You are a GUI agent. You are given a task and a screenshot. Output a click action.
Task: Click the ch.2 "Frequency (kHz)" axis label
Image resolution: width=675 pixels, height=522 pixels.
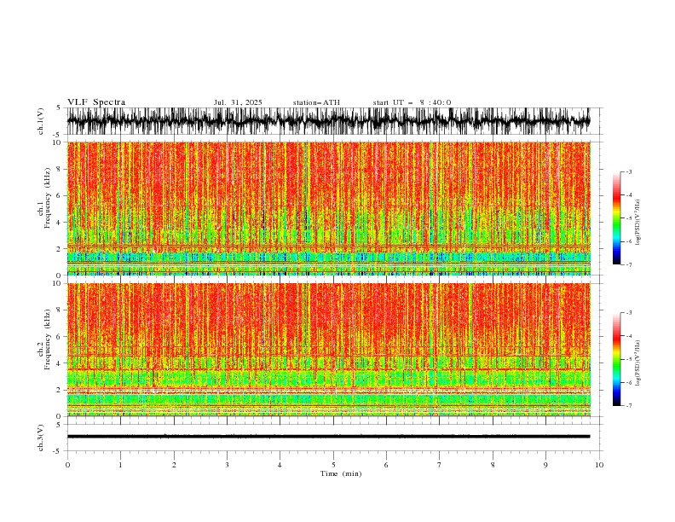(47, 339)
